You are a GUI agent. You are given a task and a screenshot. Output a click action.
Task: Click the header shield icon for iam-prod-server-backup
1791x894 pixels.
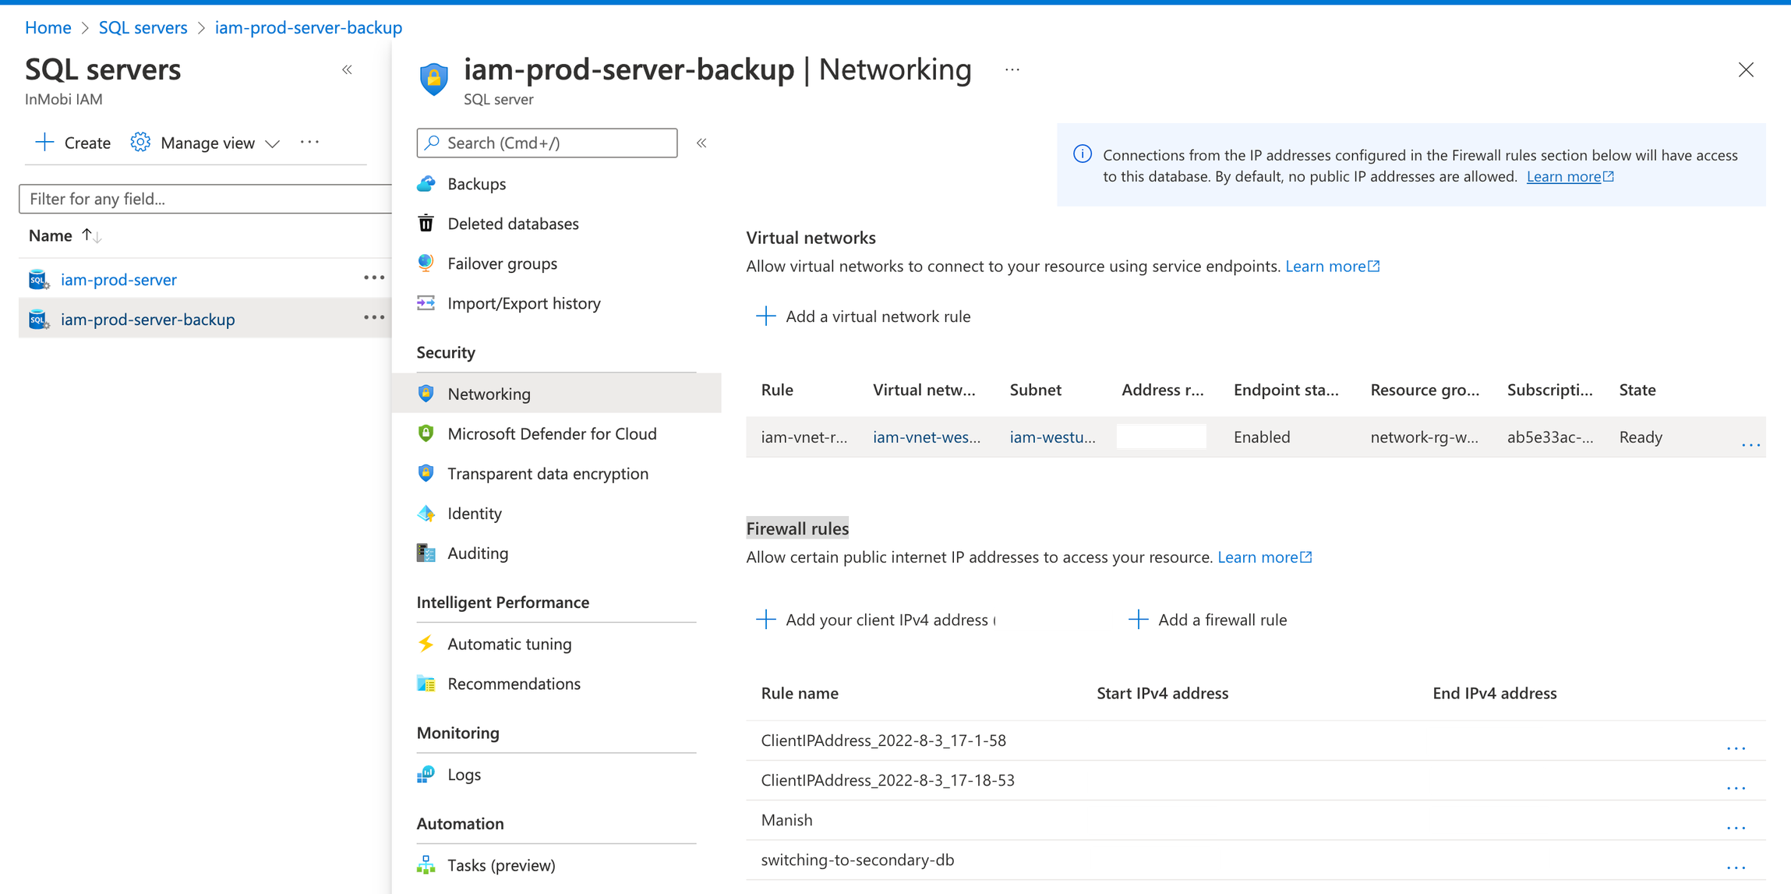434,79
